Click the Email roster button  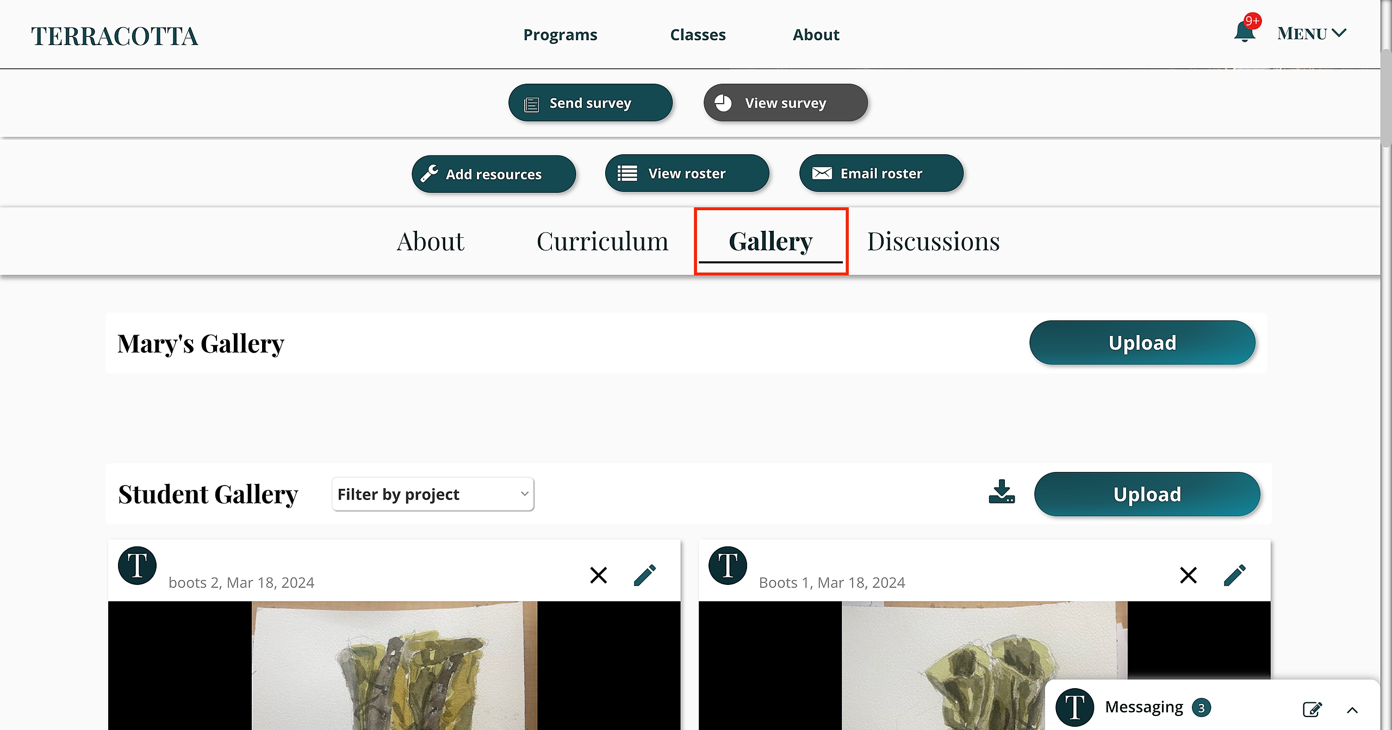(x=881, y=173)
